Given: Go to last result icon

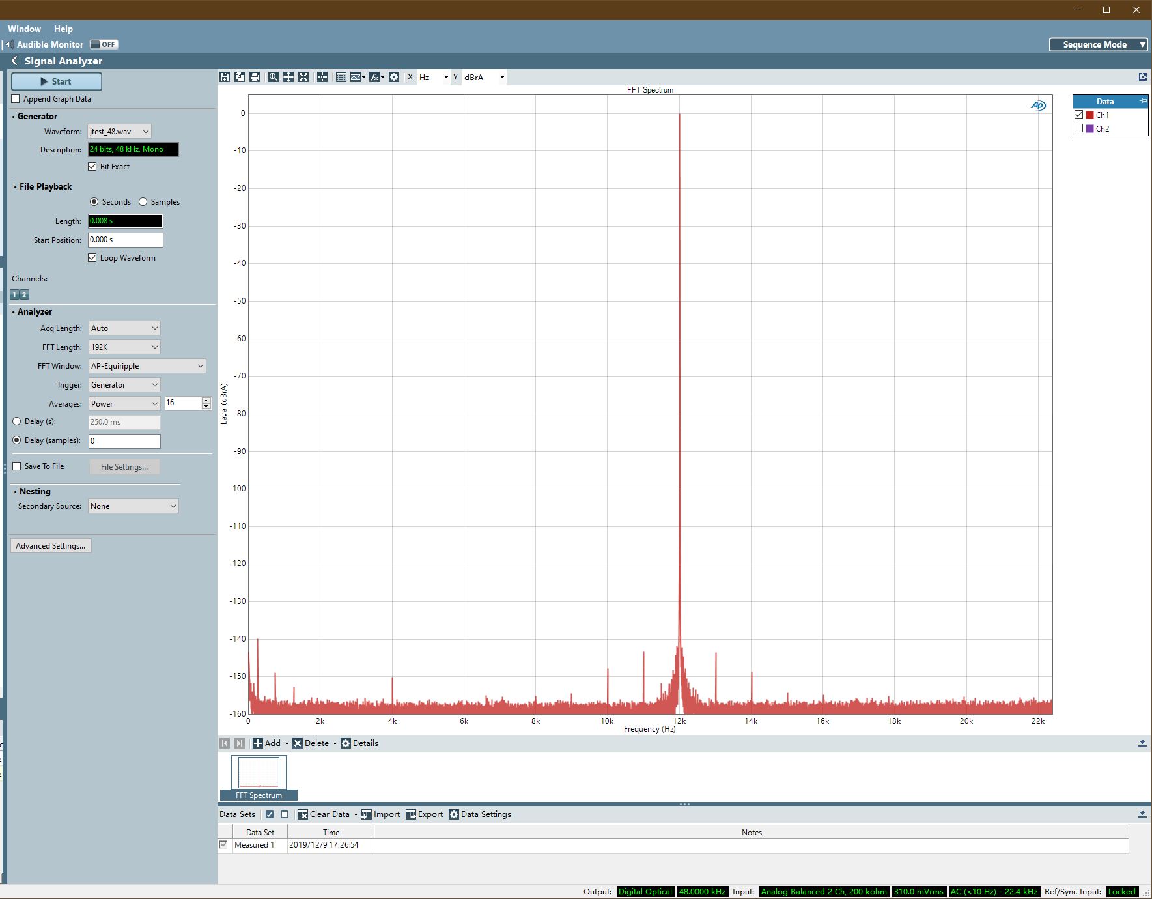Looking at the screenshot, I should (240, 743).
